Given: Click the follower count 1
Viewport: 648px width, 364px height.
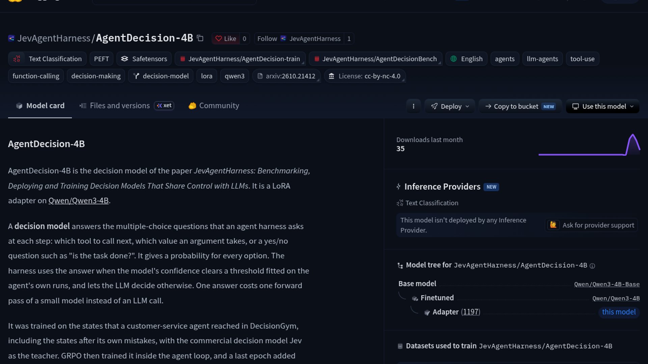Looking at the screenshot, I should click(x=349, y=38).
